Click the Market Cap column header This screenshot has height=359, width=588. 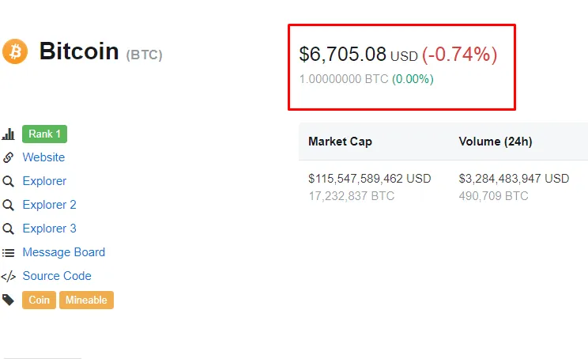pos(340,142)
